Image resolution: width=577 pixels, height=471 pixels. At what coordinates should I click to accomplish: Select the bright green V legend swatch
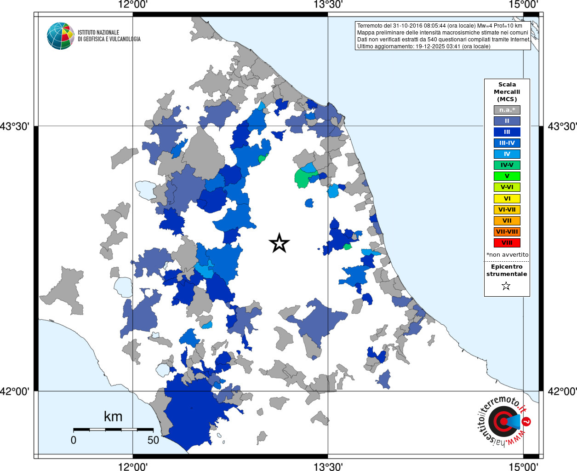tap(507, 176)
